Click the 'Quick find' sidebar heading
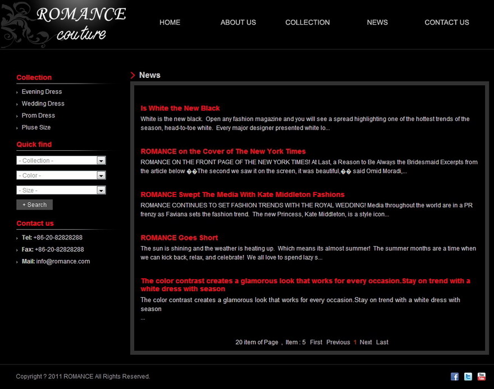494x389 pixels. pos(34,145)
